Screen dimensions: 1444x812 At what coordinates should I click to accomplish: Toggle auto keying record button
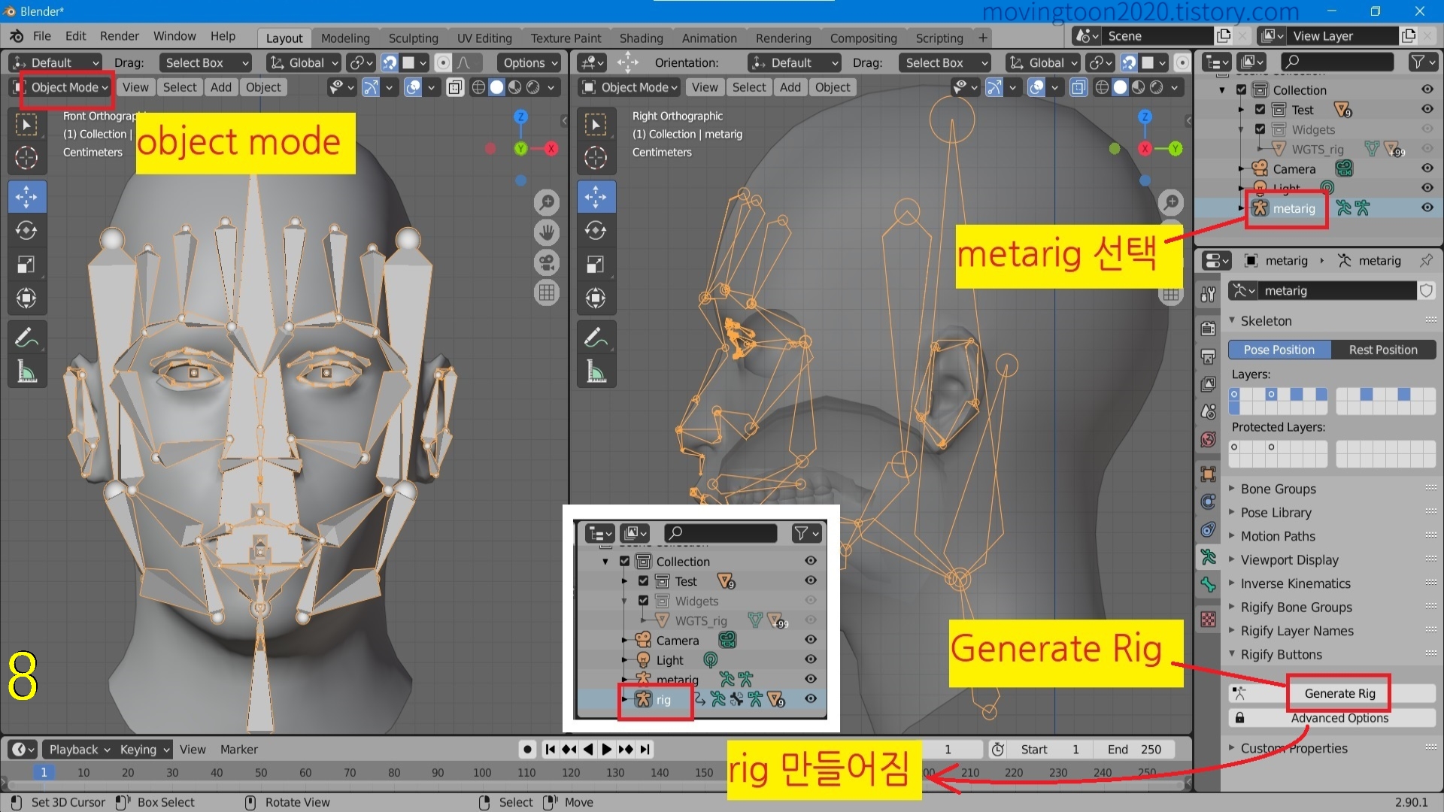pyautogui.click(x=527, y=749)
